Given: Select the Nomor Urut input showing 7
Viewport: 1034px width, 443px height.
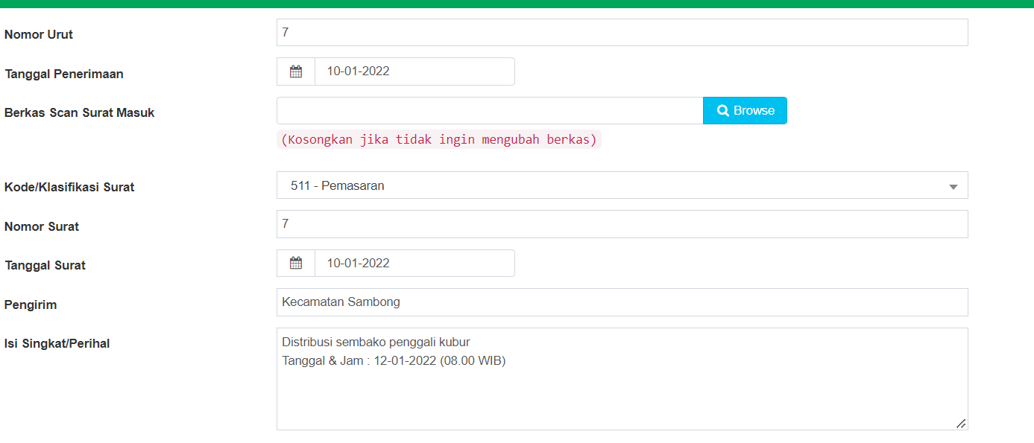Looking at the screenshot, I should (x=622, y=32).
